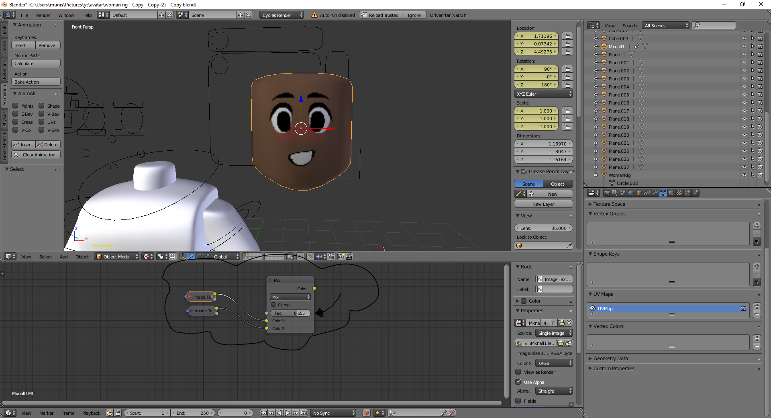Enable the Points checkbox in AnimAll
771x418 pixels.
pos(15,106)
